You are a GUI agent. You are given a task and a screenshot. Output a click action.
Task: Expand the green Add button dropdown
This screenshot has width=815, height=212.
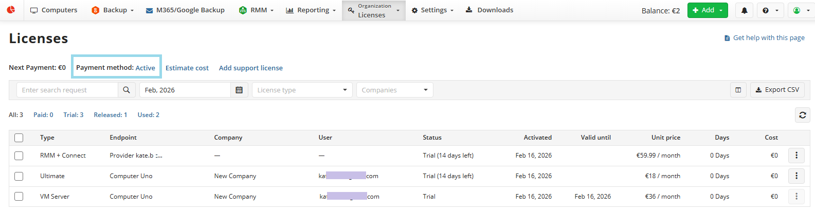[721, 10]
